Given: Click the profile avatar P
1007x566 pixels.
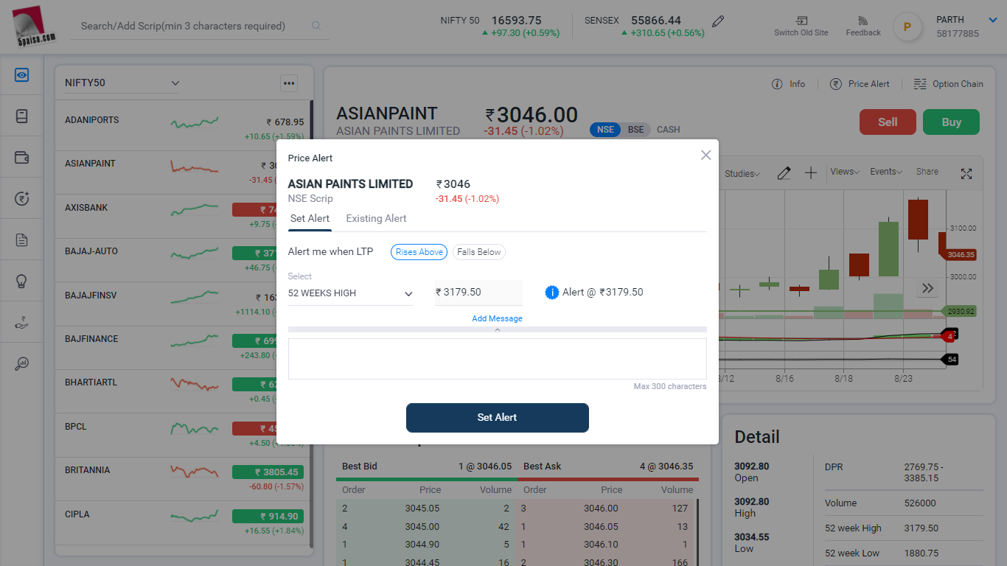Looking at the screenshot, I should pos(907,27).
